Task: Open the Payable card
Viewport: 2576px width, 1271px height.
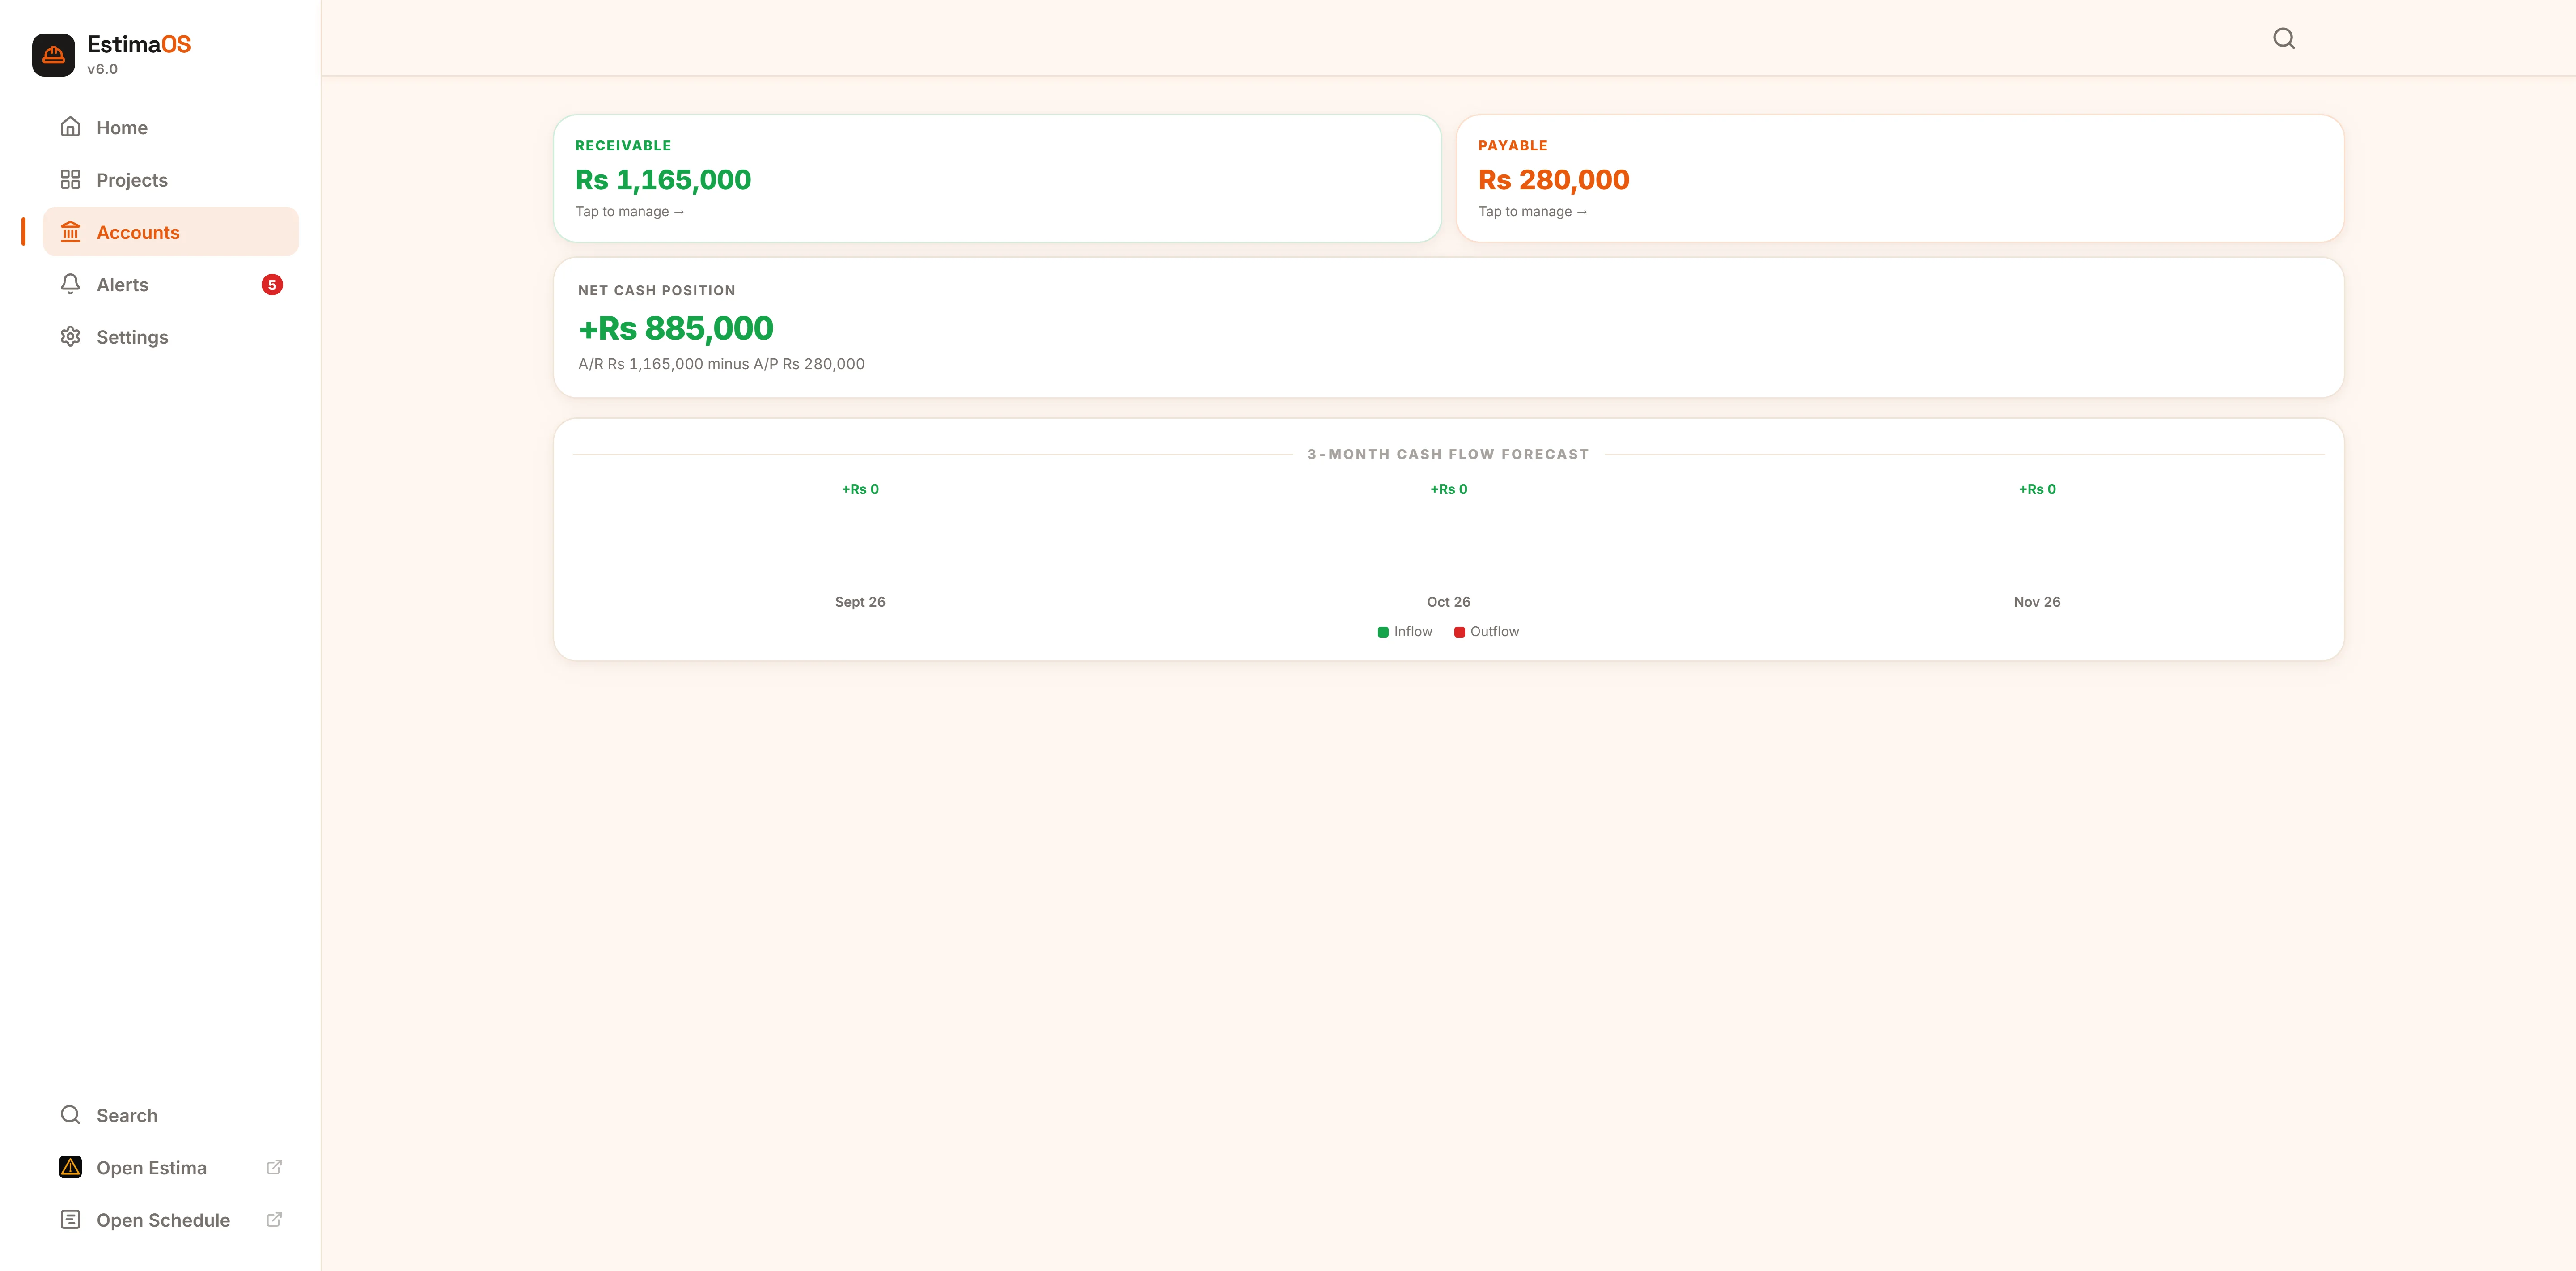Action: tap(1900, 178)
